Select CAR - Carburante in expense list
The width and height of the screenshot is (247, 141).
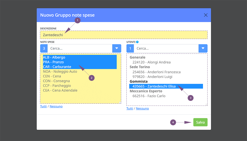[80, 67]
